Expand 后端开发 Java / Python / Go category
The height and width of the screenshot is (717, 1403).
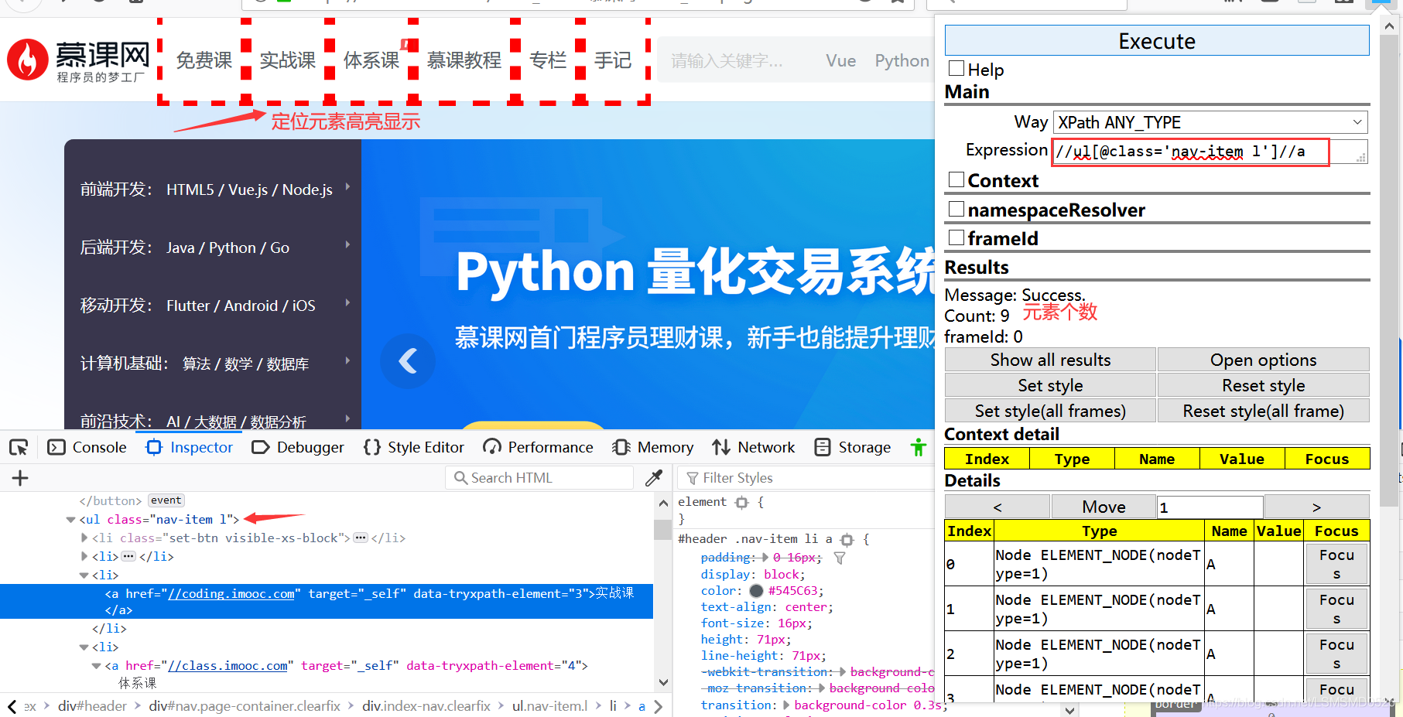pos(213,248)
